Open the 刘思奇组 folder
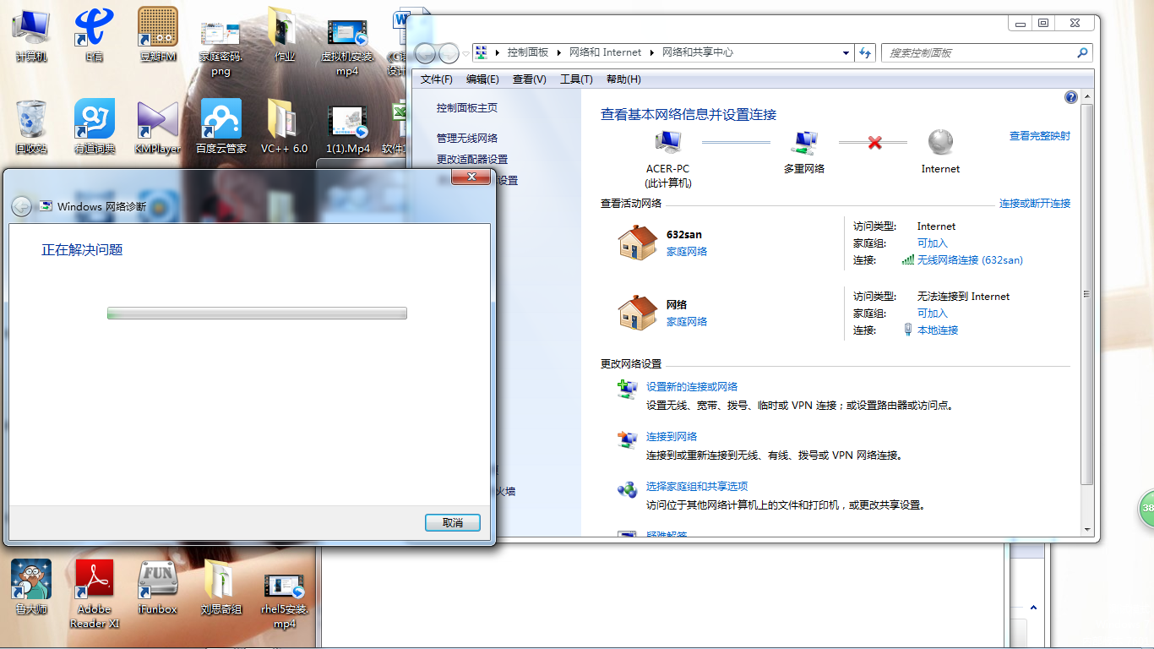This screenshot has width=1154, height=649. tap(221, 587)
